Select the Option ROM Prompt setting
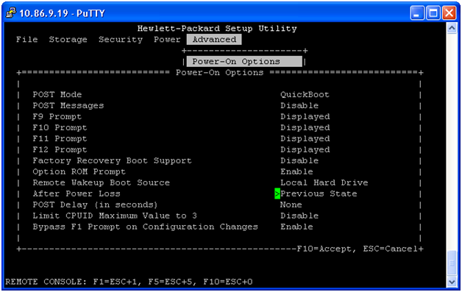The image size is (462, 292). coord(79,171)
